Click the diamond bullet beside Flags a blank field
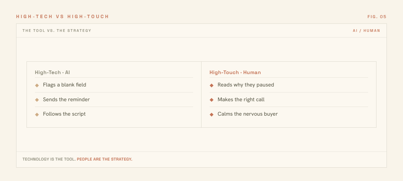This screenshot has height=181, width=403. (37, 85)
